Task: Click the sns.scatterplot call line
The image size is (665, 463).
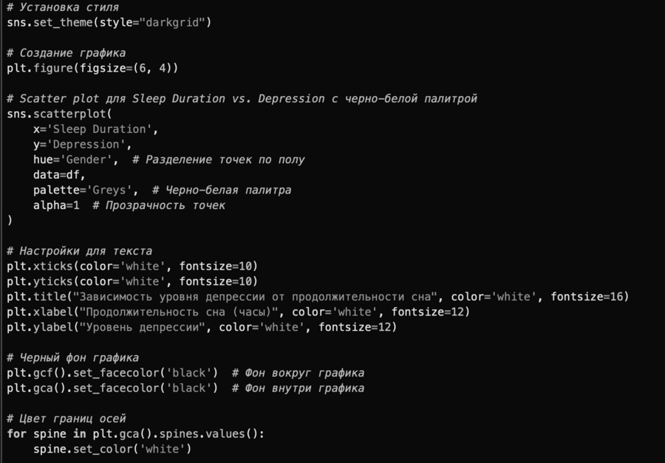Action: click(x=59, y=114)
